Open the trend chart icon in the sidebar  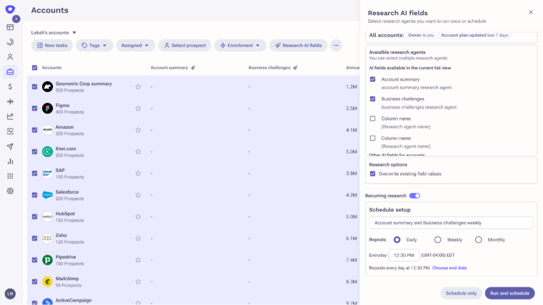[10, 117]
